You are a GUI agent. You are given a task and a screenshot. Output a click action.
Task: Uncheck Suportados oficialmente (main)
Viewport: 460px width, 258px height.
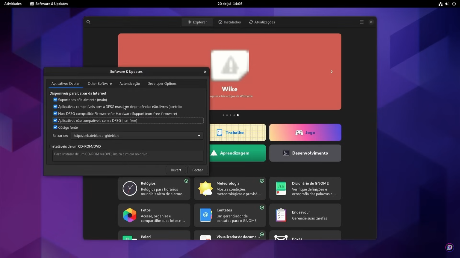pyautogui.click(x=55, y=100)
